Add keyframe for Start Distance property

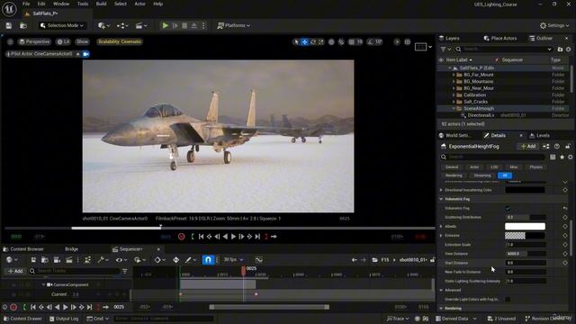(x=565, y=263)
